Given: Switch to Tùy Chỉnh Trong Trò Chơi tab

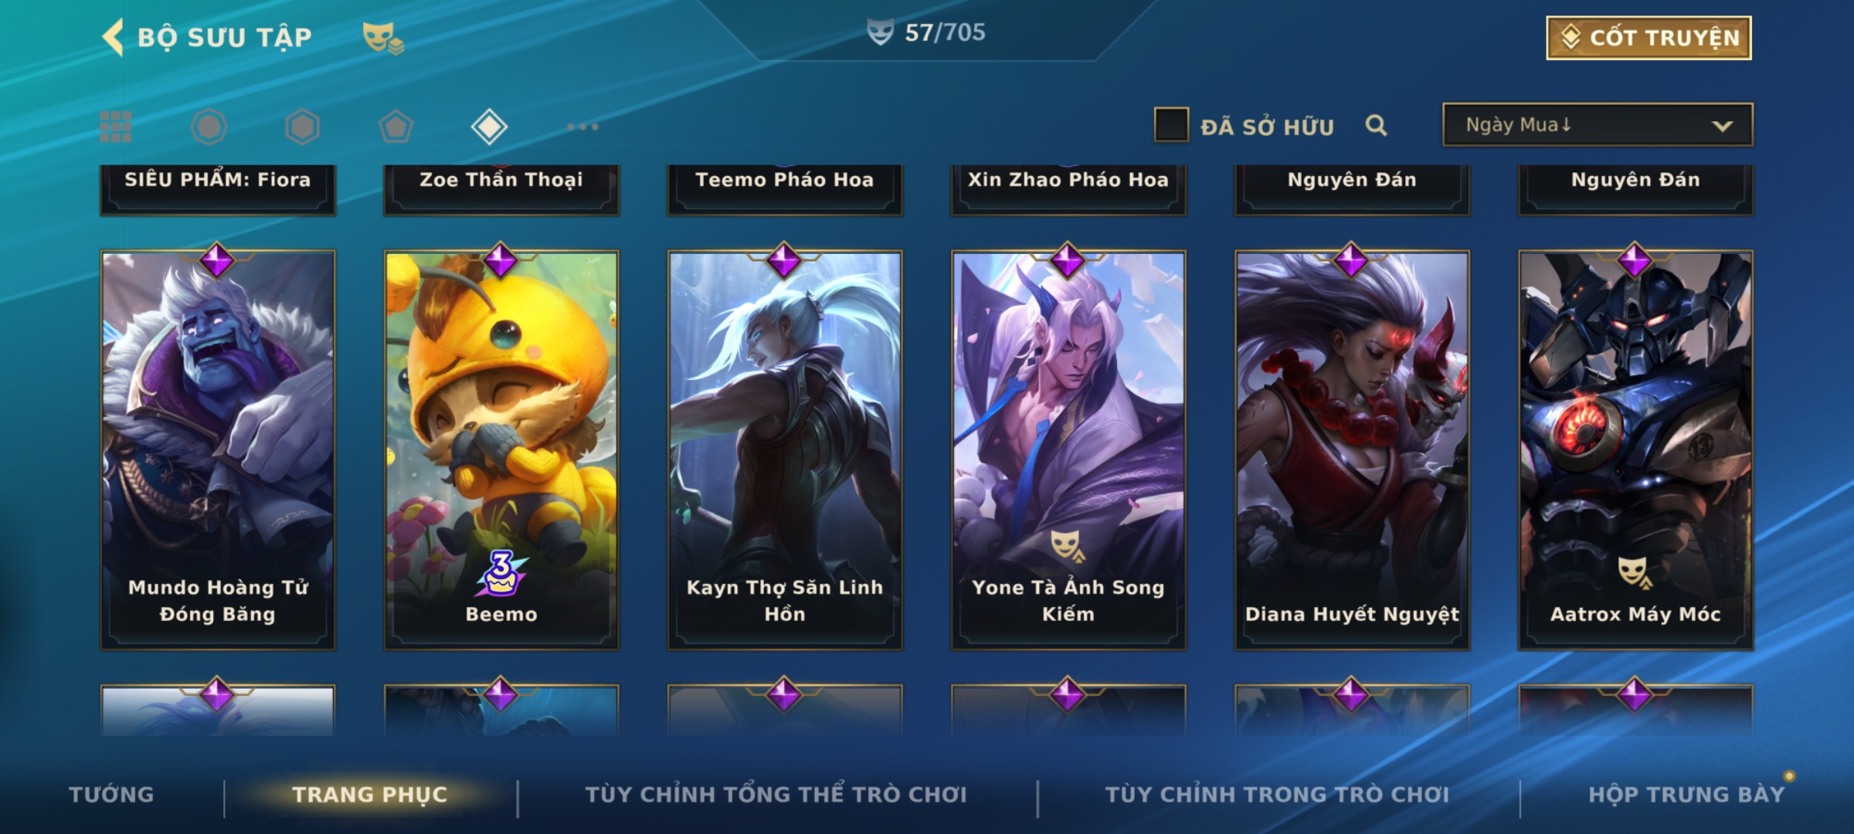Looking at the screenshot, I should (1277, 795).
